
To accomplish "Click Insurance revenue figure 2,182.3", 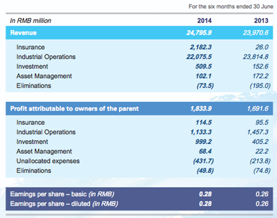I will pos(201,47).
